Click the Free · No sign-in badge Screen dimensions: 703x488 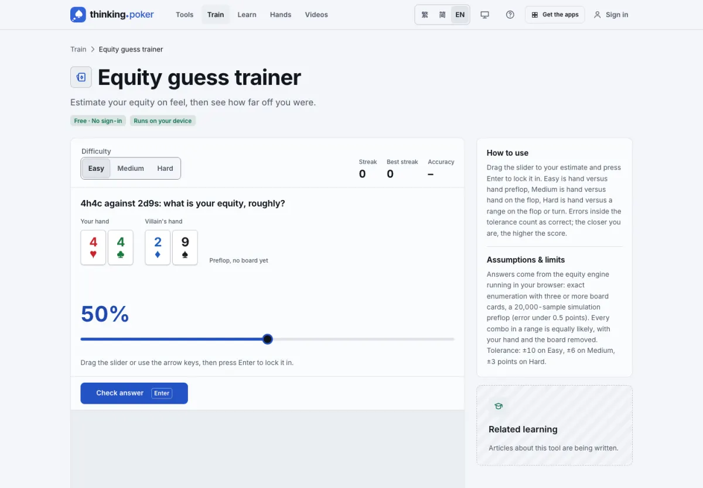click(98, 121)
